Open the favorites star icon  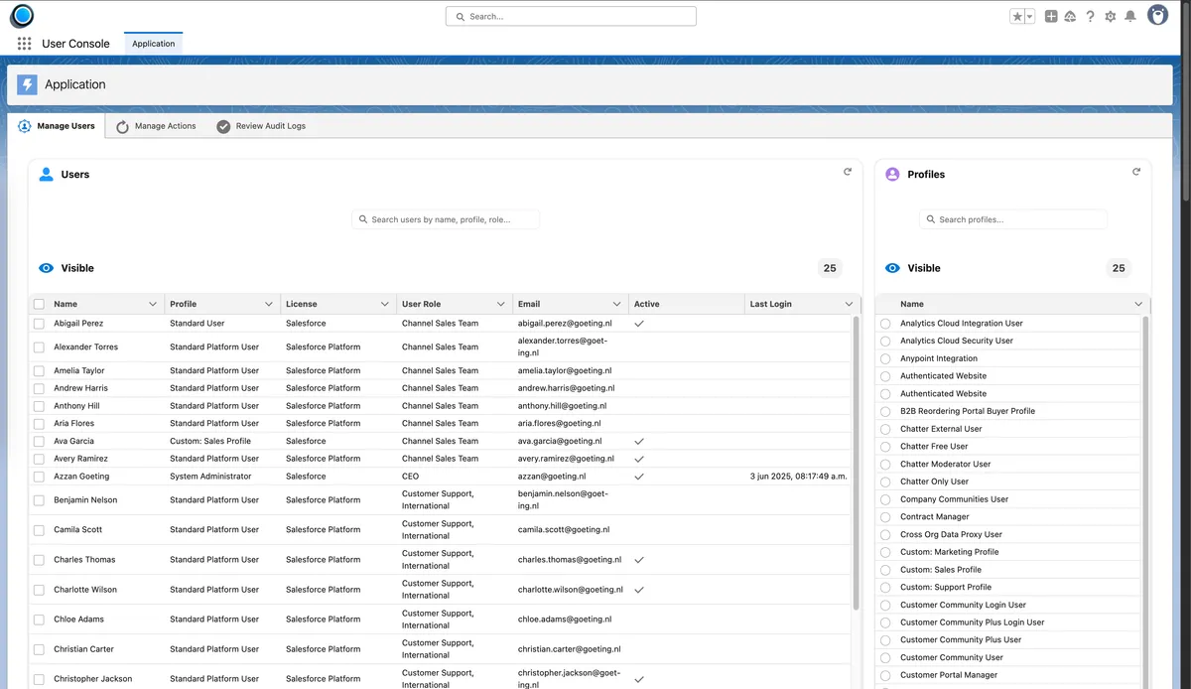[1017, 16]
